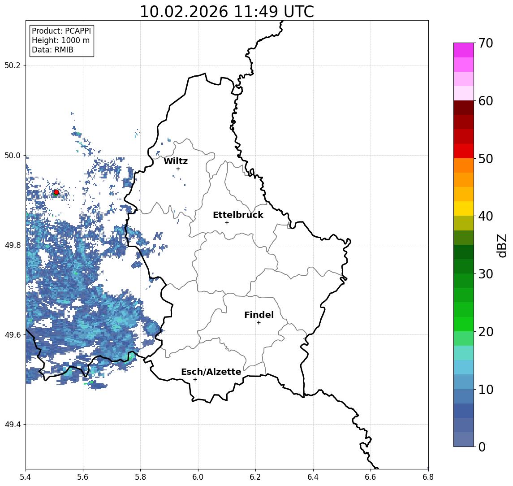The image size is (513, 486).
Task: Click the magenta swatch at top of colorbar
Action: [x=464, y=50]
